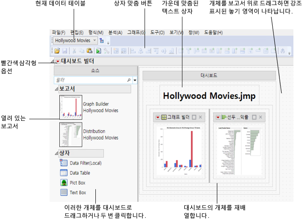Select the Pict Box tree icon
304x223 pixels.
[64, 182]
